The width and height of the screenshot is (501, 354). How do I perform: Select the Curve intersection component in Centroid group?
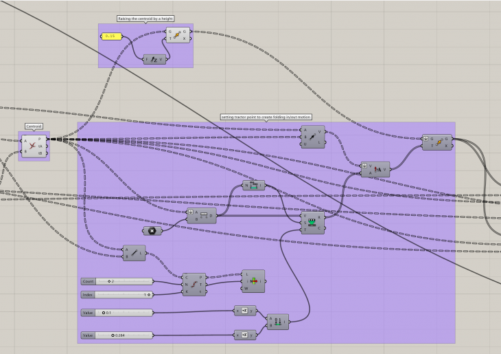point(34,145)
